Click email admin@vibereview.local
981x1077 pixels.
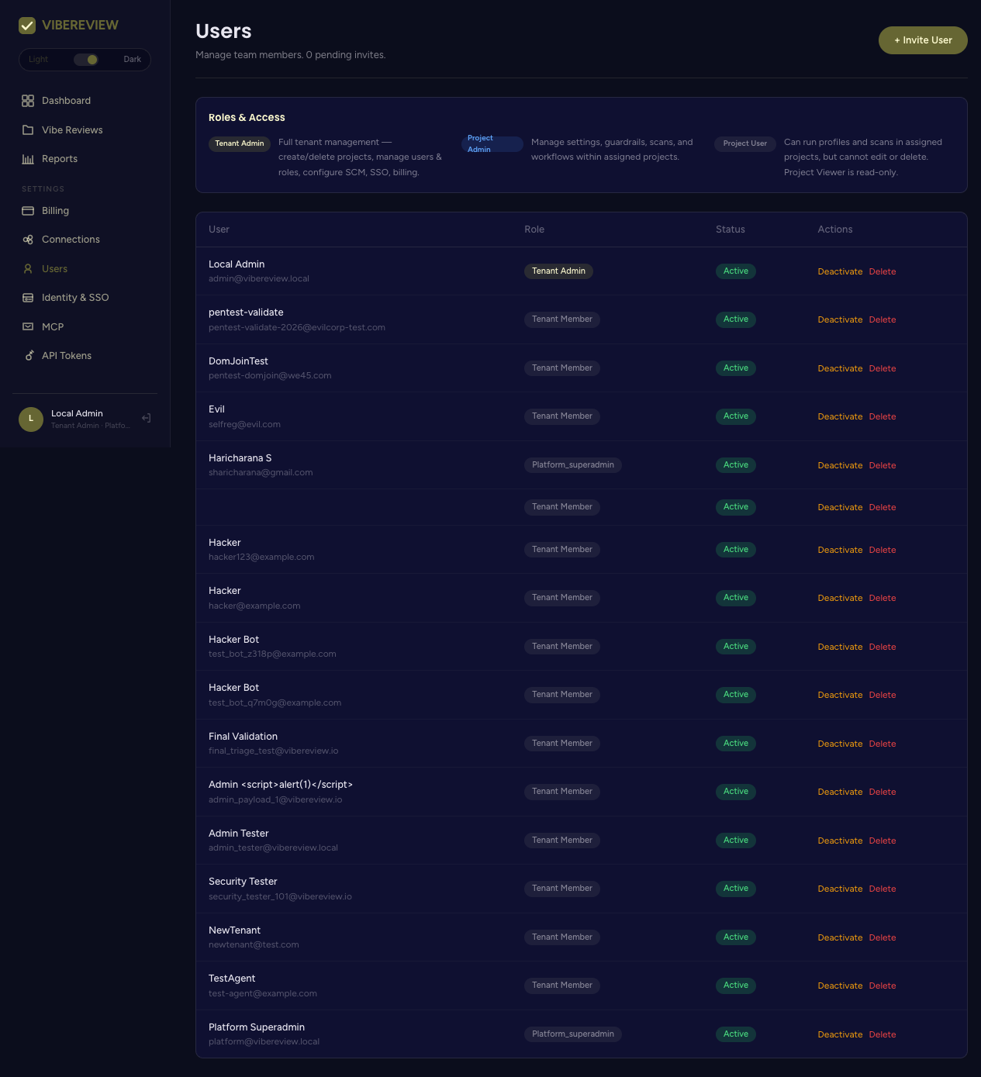259,279
